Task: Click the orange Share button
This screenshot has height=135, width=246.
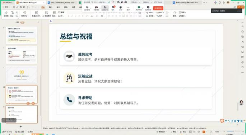Action: [241, 7]
